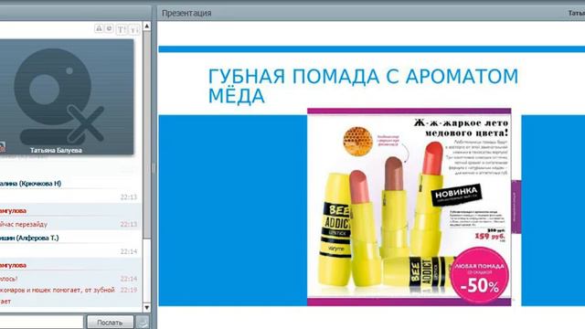Click the chat name ending in (Алферова Т.)

(29, 238)
